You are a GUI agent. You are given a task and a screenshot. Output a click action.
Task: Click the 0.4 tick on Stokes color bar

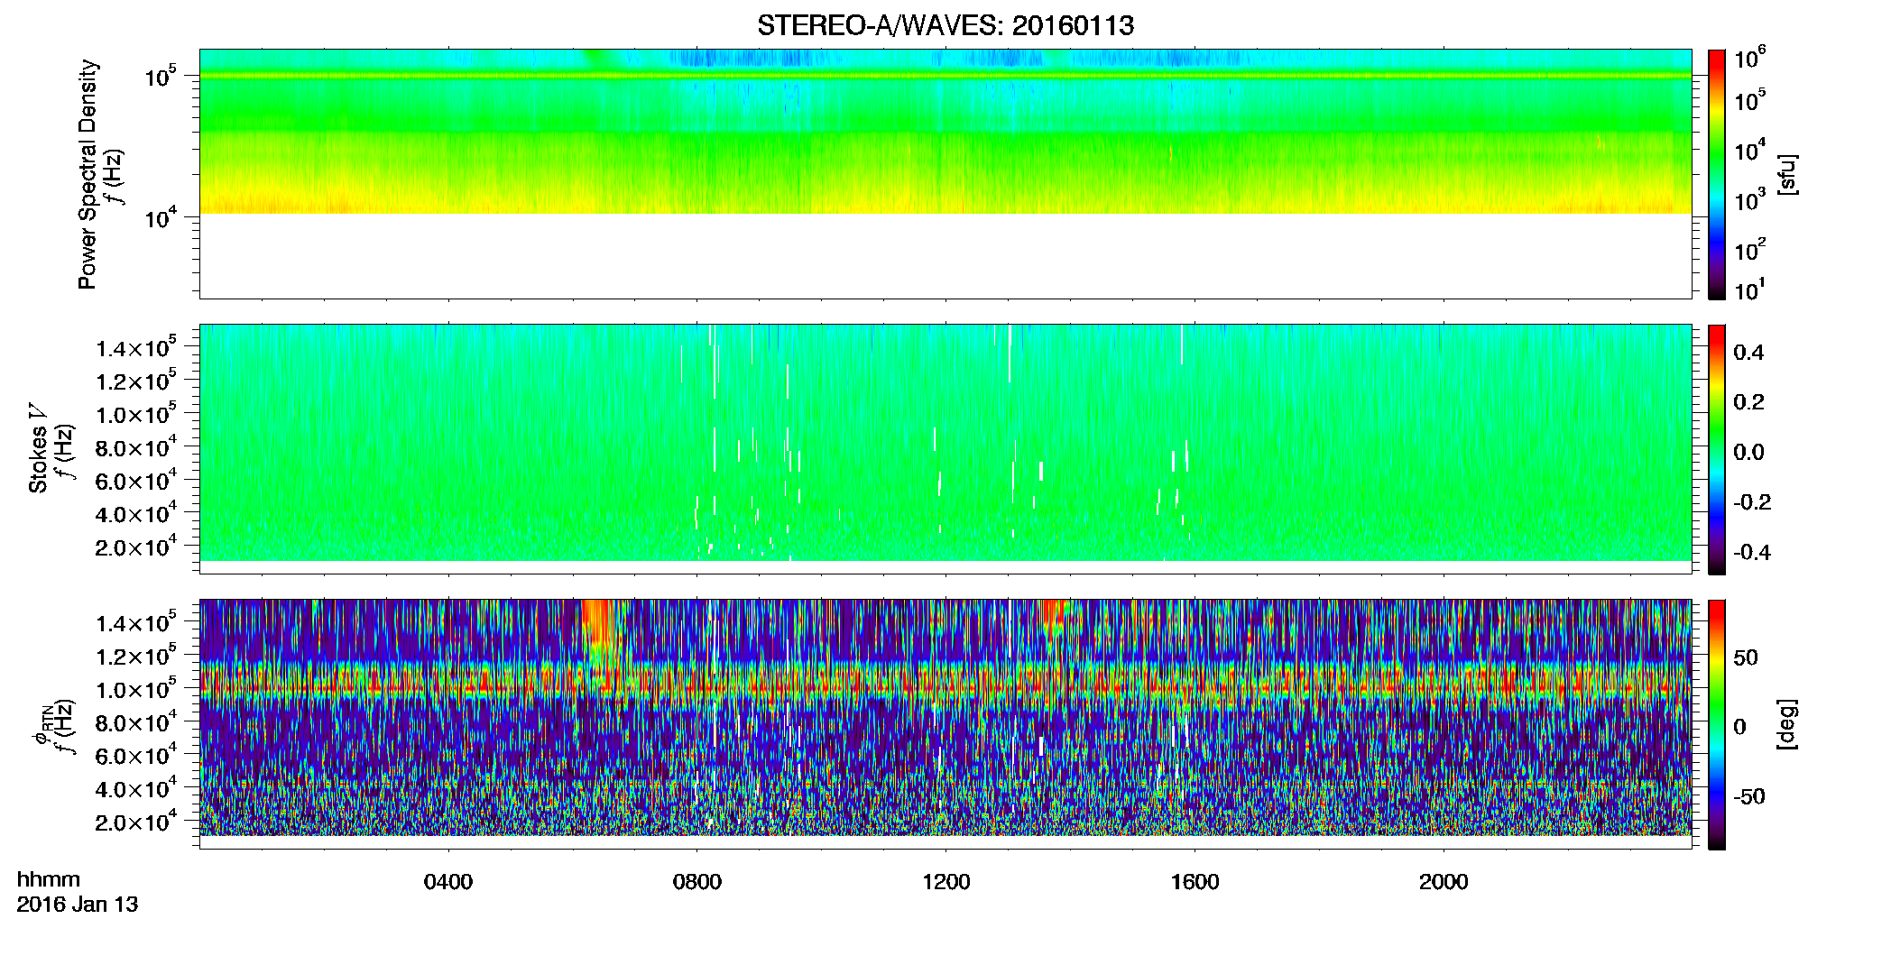(x=1748, y=353)
